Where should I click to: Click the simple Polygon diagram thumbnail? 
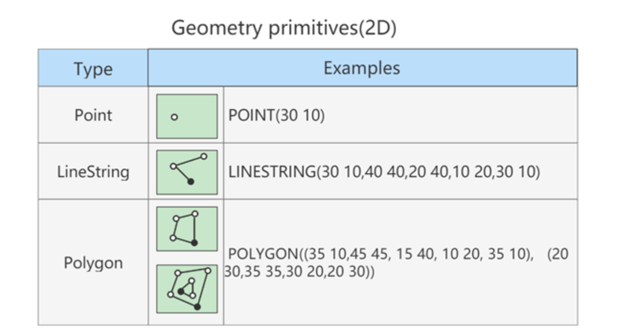click(x=187, y=229)
